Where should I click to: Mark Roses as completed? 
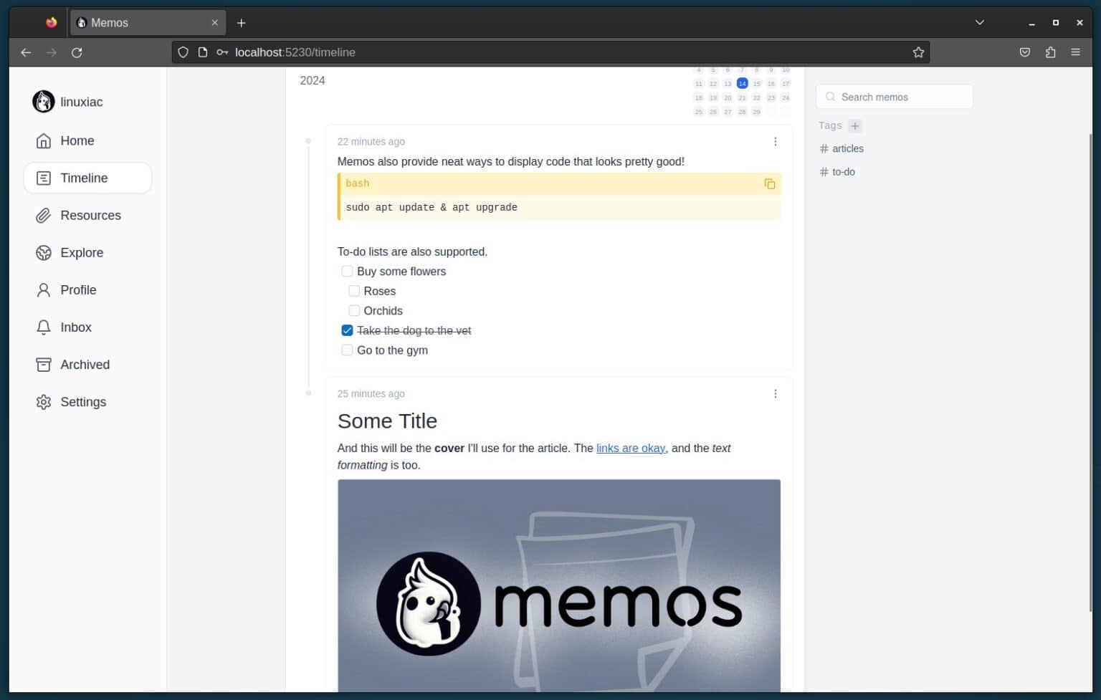(354, 290)
